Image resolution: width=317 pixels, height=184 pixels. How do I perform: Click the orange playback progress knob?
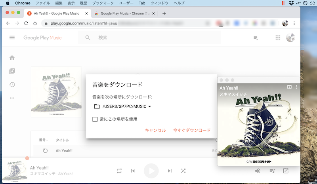coord(27,158)
